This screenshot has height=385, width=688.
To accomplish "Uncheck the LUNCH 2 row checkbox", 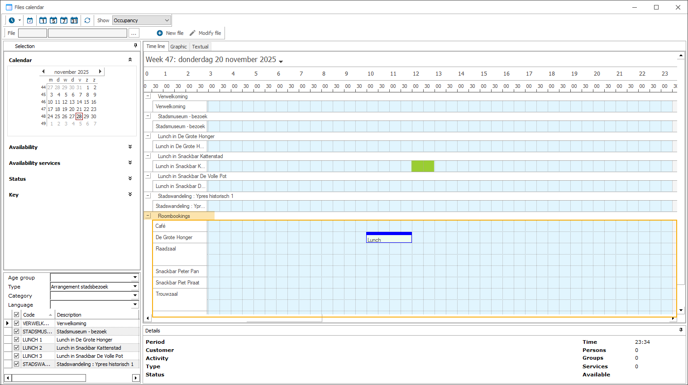I will point(17,348).
